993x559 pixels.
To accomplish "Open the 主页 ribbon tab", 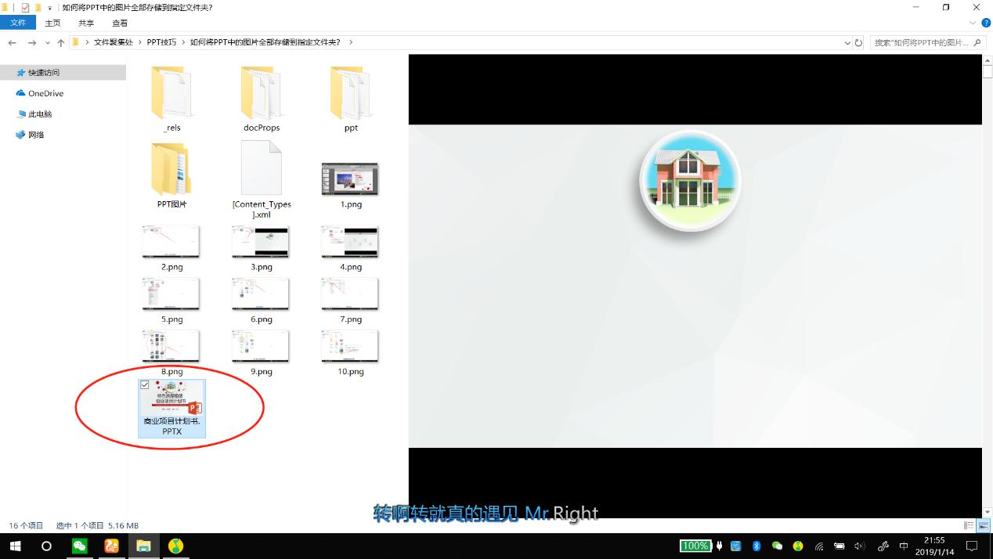I will coord(52,23).
